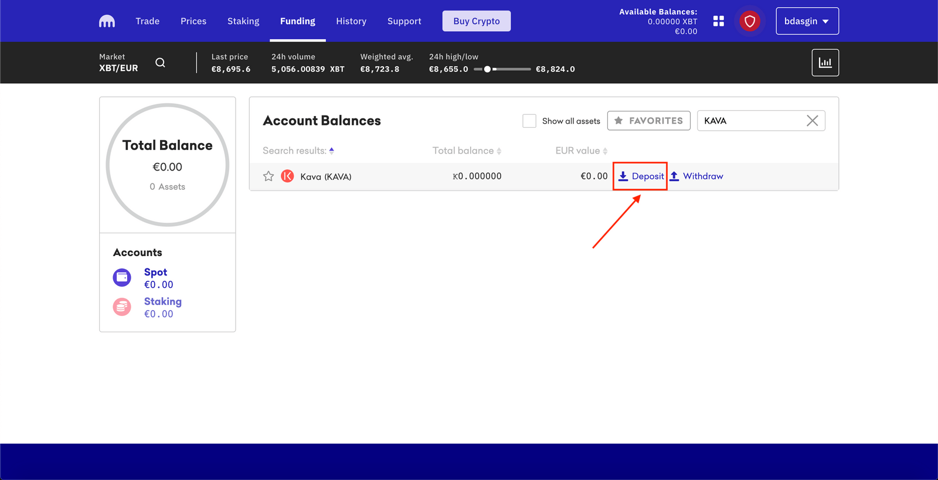Viewport: 938px width, 480px height.
Task: Open the Staking account
Action: [x=163, y=301]
